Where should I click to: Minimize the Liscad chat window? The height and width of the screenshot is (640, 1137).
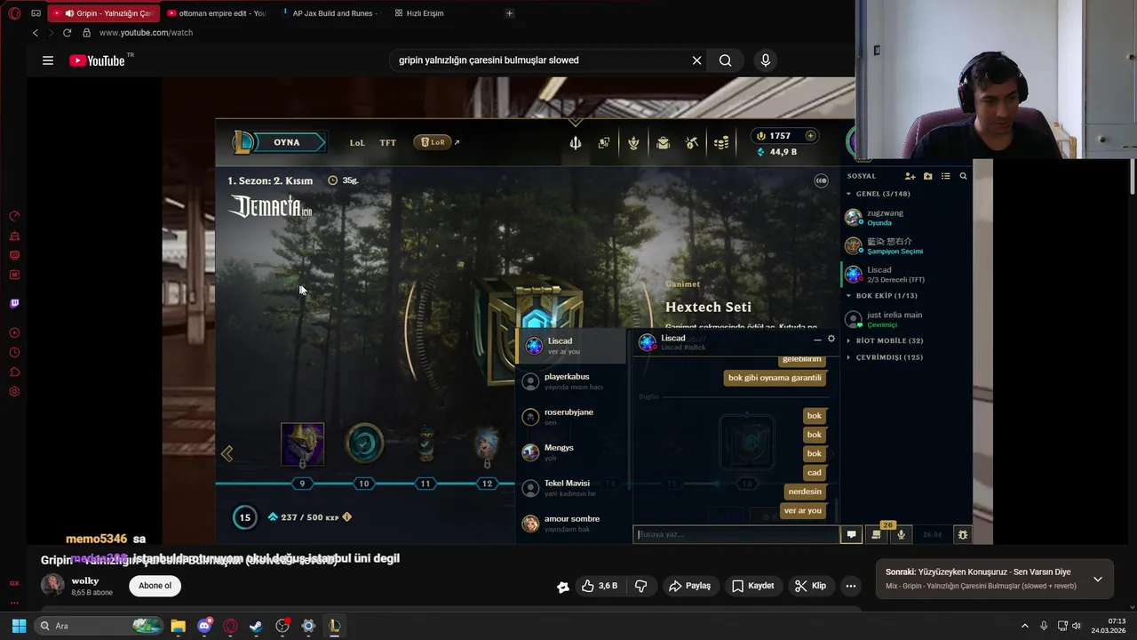click(817, 340)
